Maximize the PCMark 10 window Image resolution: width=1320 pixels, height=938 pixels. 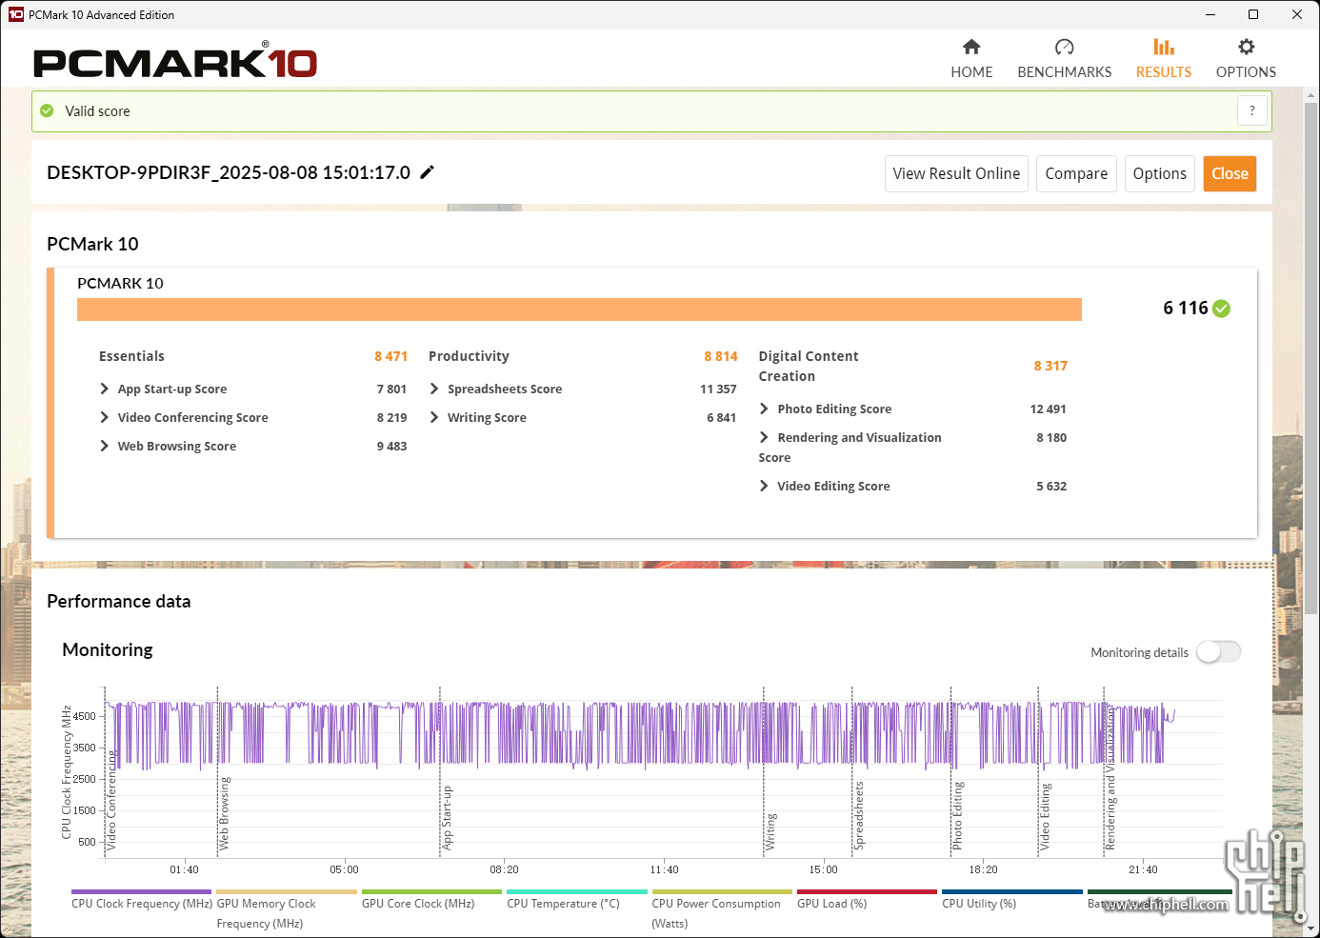pyautogui.click(x=1253, y=14)
